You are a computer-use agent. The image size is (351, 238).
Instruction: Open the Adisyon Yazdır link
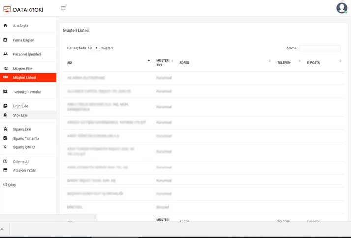(x=25, y=170)
